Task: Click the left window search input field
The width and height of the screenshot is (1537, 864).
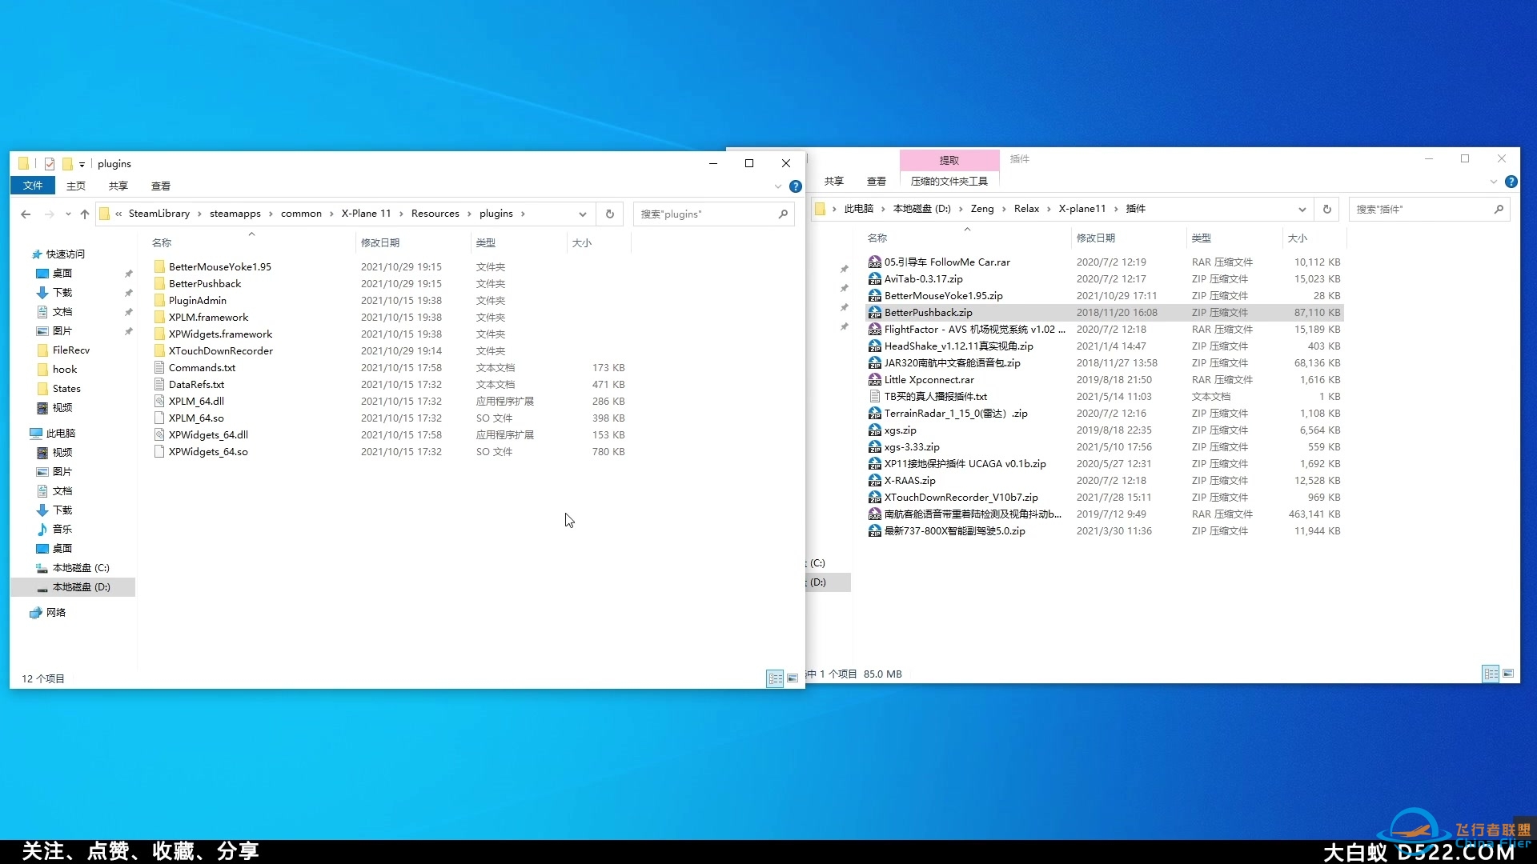Action: pyautogui.click(x=709, y=213)
